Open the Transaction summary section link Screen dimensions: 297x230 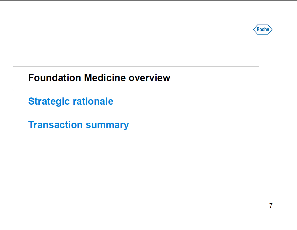point(78,125)
